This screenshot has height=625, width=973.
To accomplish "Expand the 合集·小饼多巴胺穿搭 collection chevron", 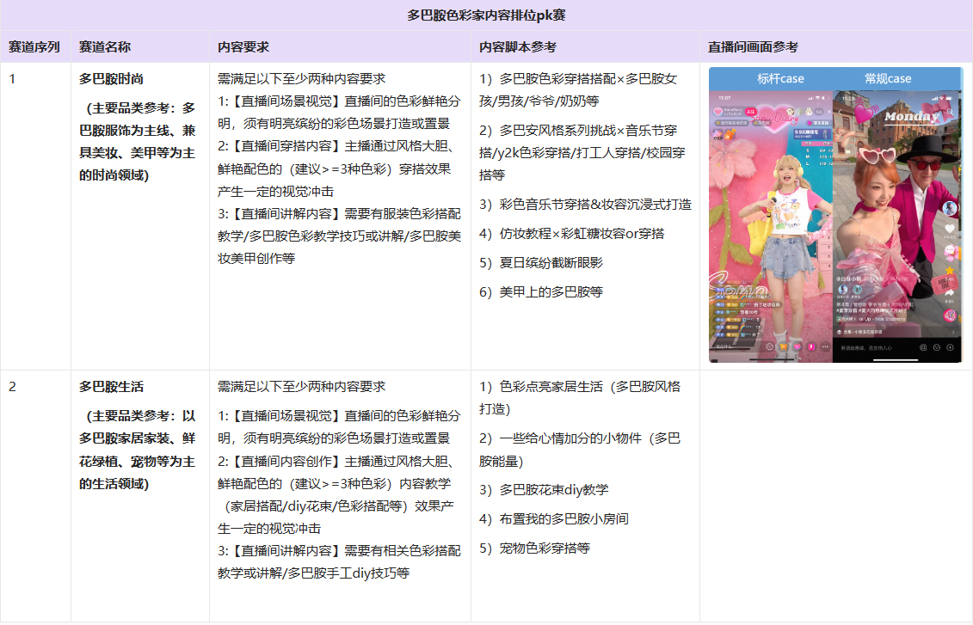I will [953, 332].
